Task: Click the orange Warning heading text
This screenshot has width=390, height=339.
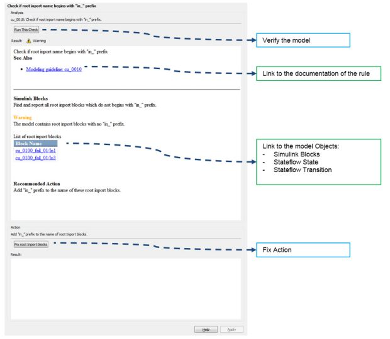Action: pyautogui.click(x=22, y=117)
